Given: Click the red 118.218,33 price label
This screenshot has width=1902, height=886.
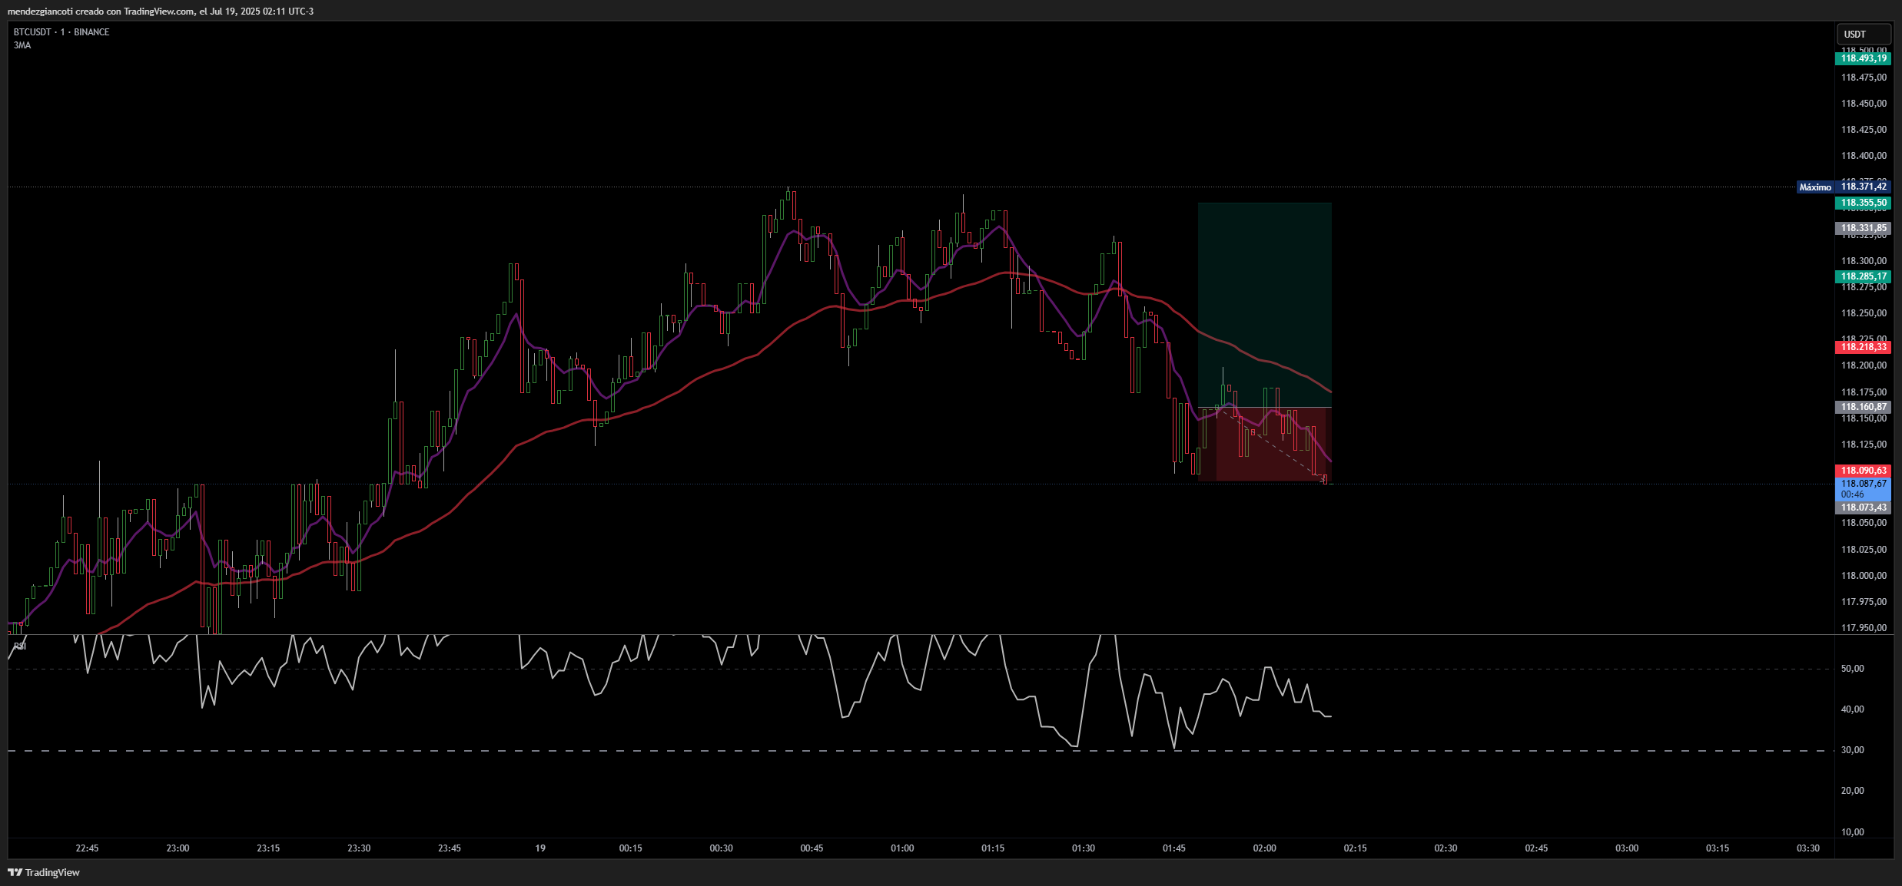Looking at the screenshot, I should pyautogui.click(x=1863, y=347).
